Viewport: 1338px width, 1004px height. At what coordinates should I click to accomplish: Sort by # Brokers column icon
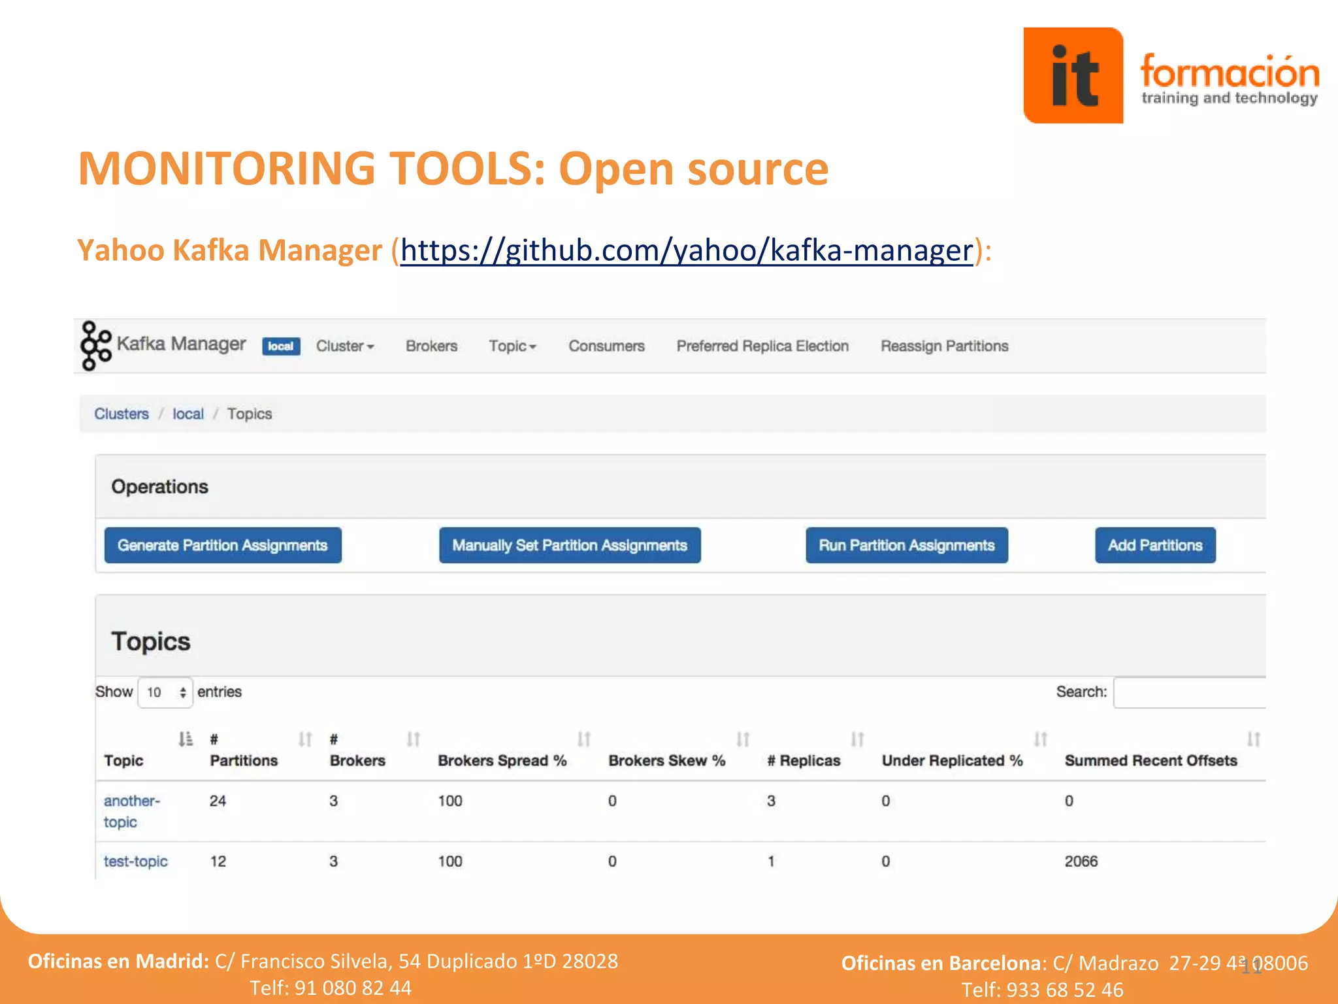pos(413,739)
